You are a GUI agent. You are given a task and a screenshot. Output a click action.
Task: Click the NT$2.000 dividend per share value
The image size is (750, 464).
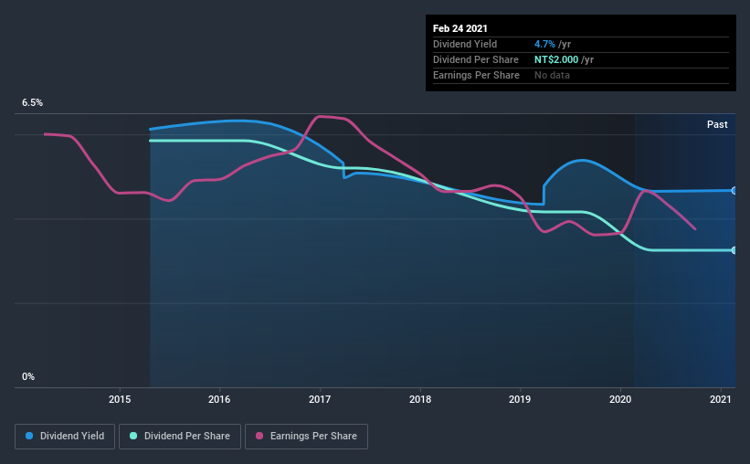[x=556, y=59]
